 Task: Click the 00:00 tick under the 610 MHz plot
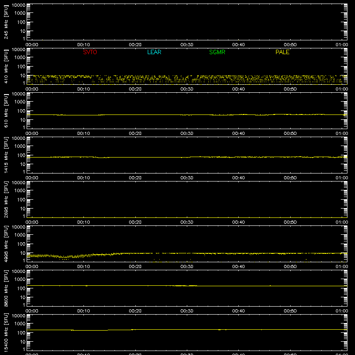(x=32, y=134)
